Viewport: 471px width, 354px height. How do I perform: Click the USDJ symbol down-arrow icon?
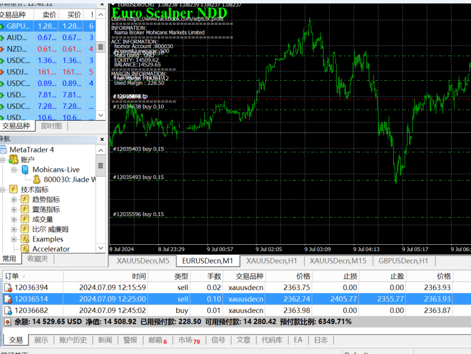coord(2,72)
